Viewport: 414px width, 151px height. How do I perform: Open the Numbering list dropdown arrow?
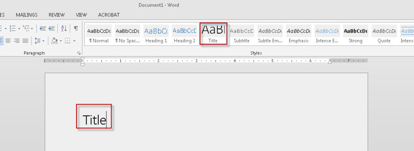click(19, 28)
